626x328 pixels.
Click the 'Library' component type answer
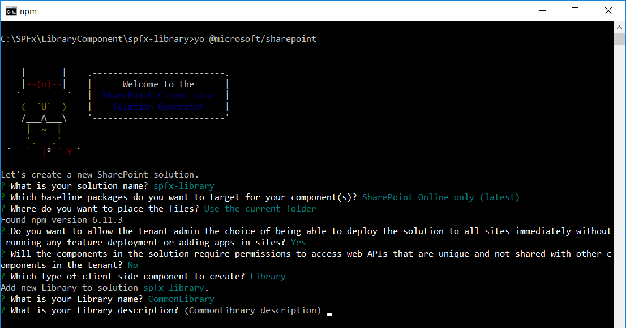[x=268, y=277]
